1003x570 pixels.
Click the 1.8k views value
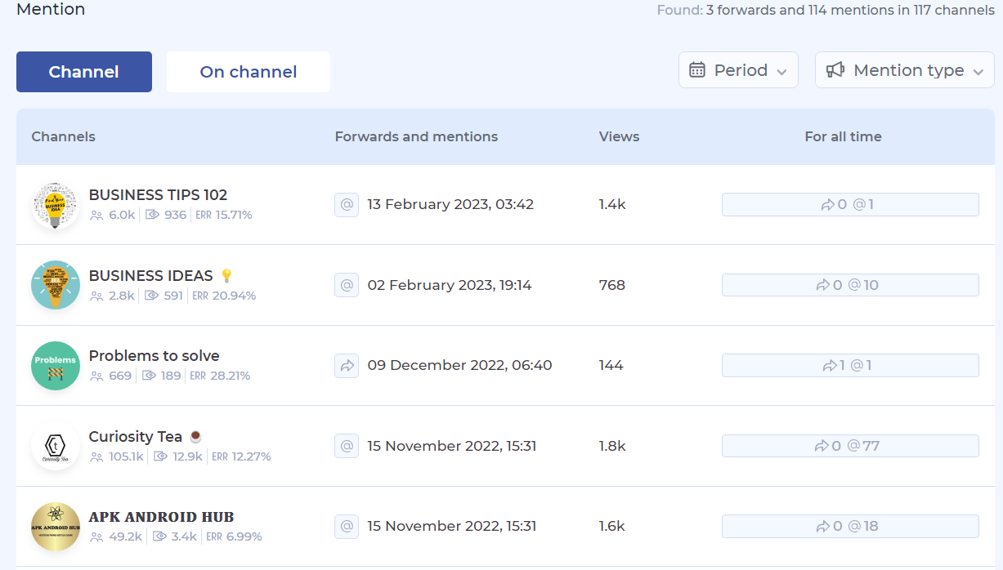point(612,446)
